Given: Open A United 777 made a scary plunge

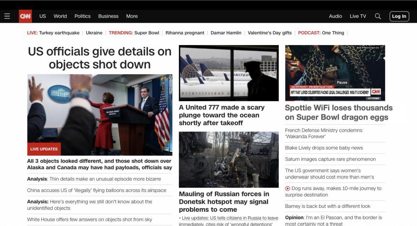Looking at the screenshot, I should tap(222, 115).
